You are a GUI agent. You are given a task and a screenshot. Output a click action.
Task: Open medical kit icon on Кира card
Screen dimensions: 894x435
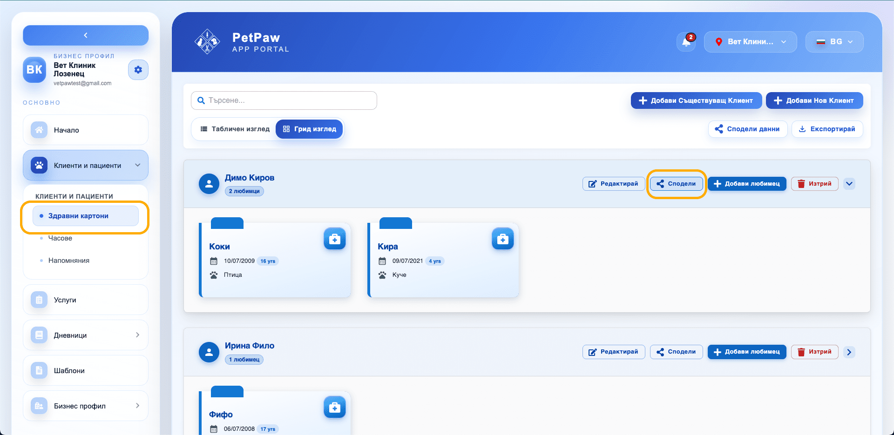pyautogui.click(x=503, y=239)
